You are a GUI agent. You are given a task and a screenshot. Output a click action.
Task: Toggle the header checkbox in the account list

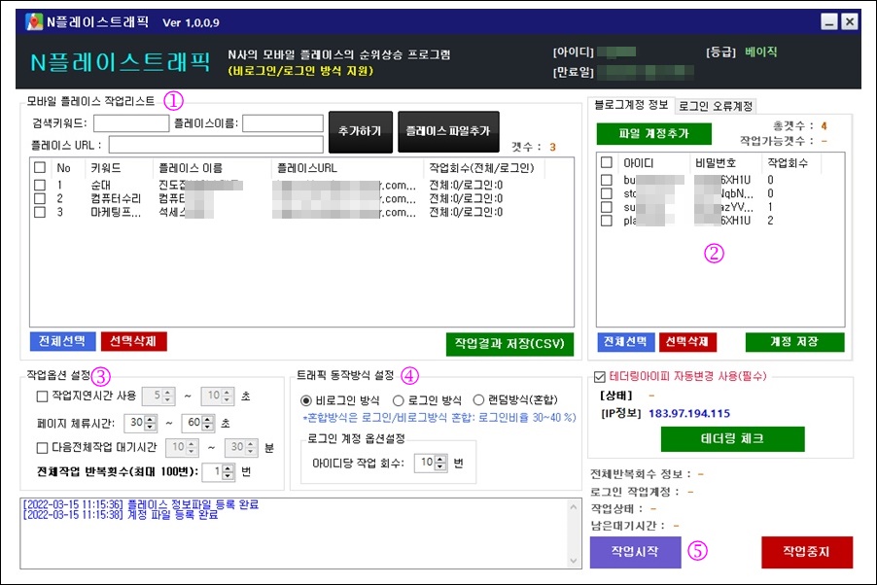coord(607,162)
